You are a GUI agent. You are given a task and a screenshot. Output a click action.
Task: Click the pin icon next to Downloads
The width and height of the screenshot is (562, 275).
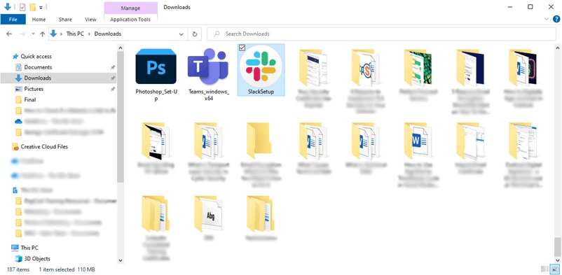113,78
